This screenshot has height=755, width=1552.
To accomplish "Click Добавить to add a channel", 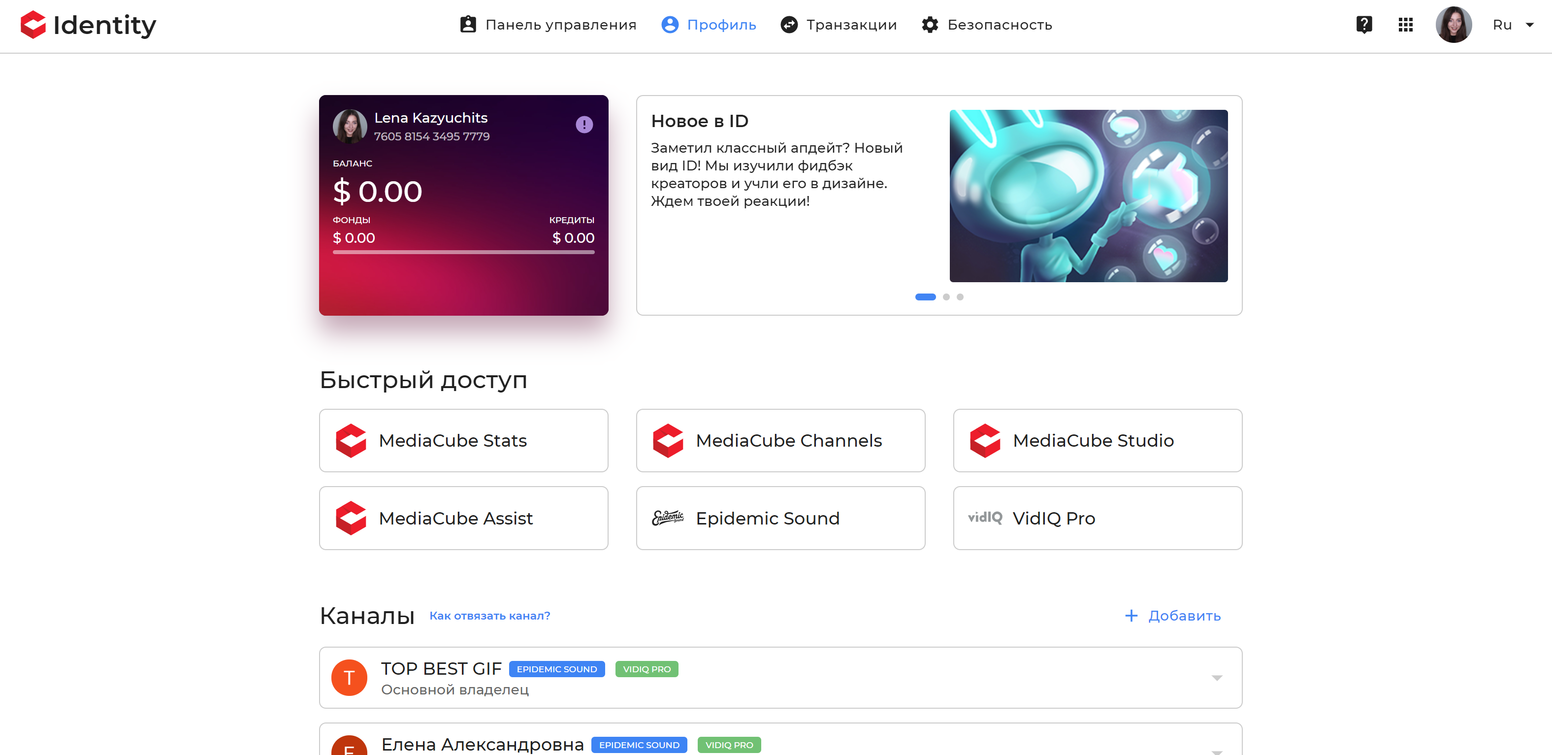I will click(1172, 616).
